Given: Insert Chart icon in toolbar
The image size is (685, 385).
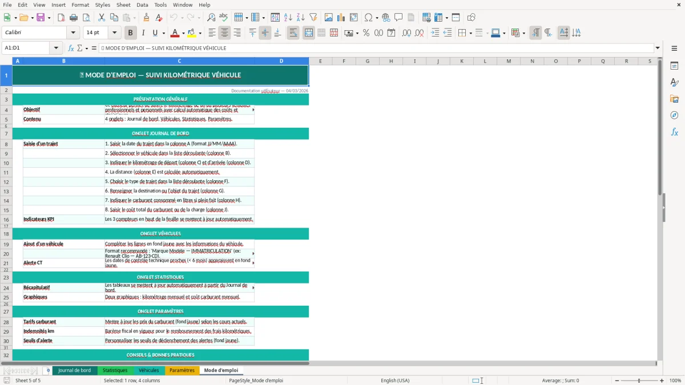Looking at the screenshot, I should coord(341,18).
